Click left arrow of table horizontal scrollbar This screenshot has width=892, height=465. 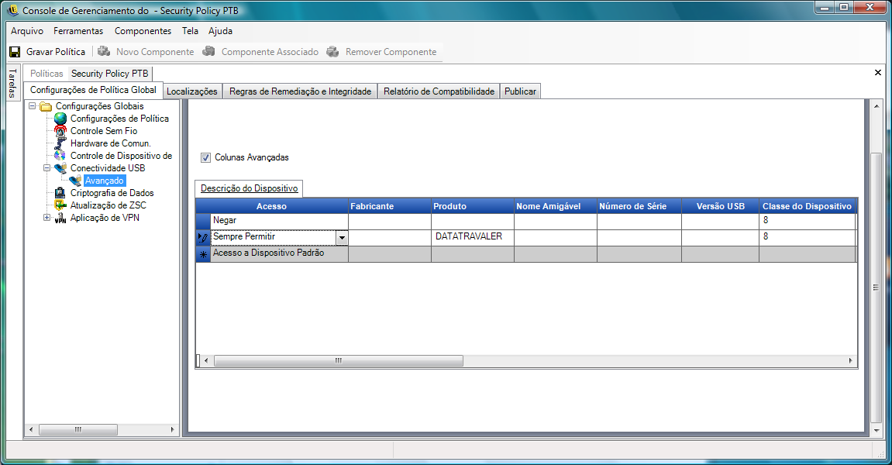tap(206, 361)
